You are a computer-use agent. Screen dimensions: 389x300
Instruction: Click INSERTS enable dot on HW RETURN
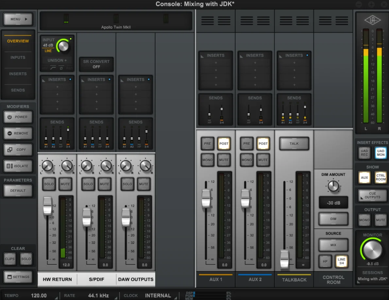(71, 79)
